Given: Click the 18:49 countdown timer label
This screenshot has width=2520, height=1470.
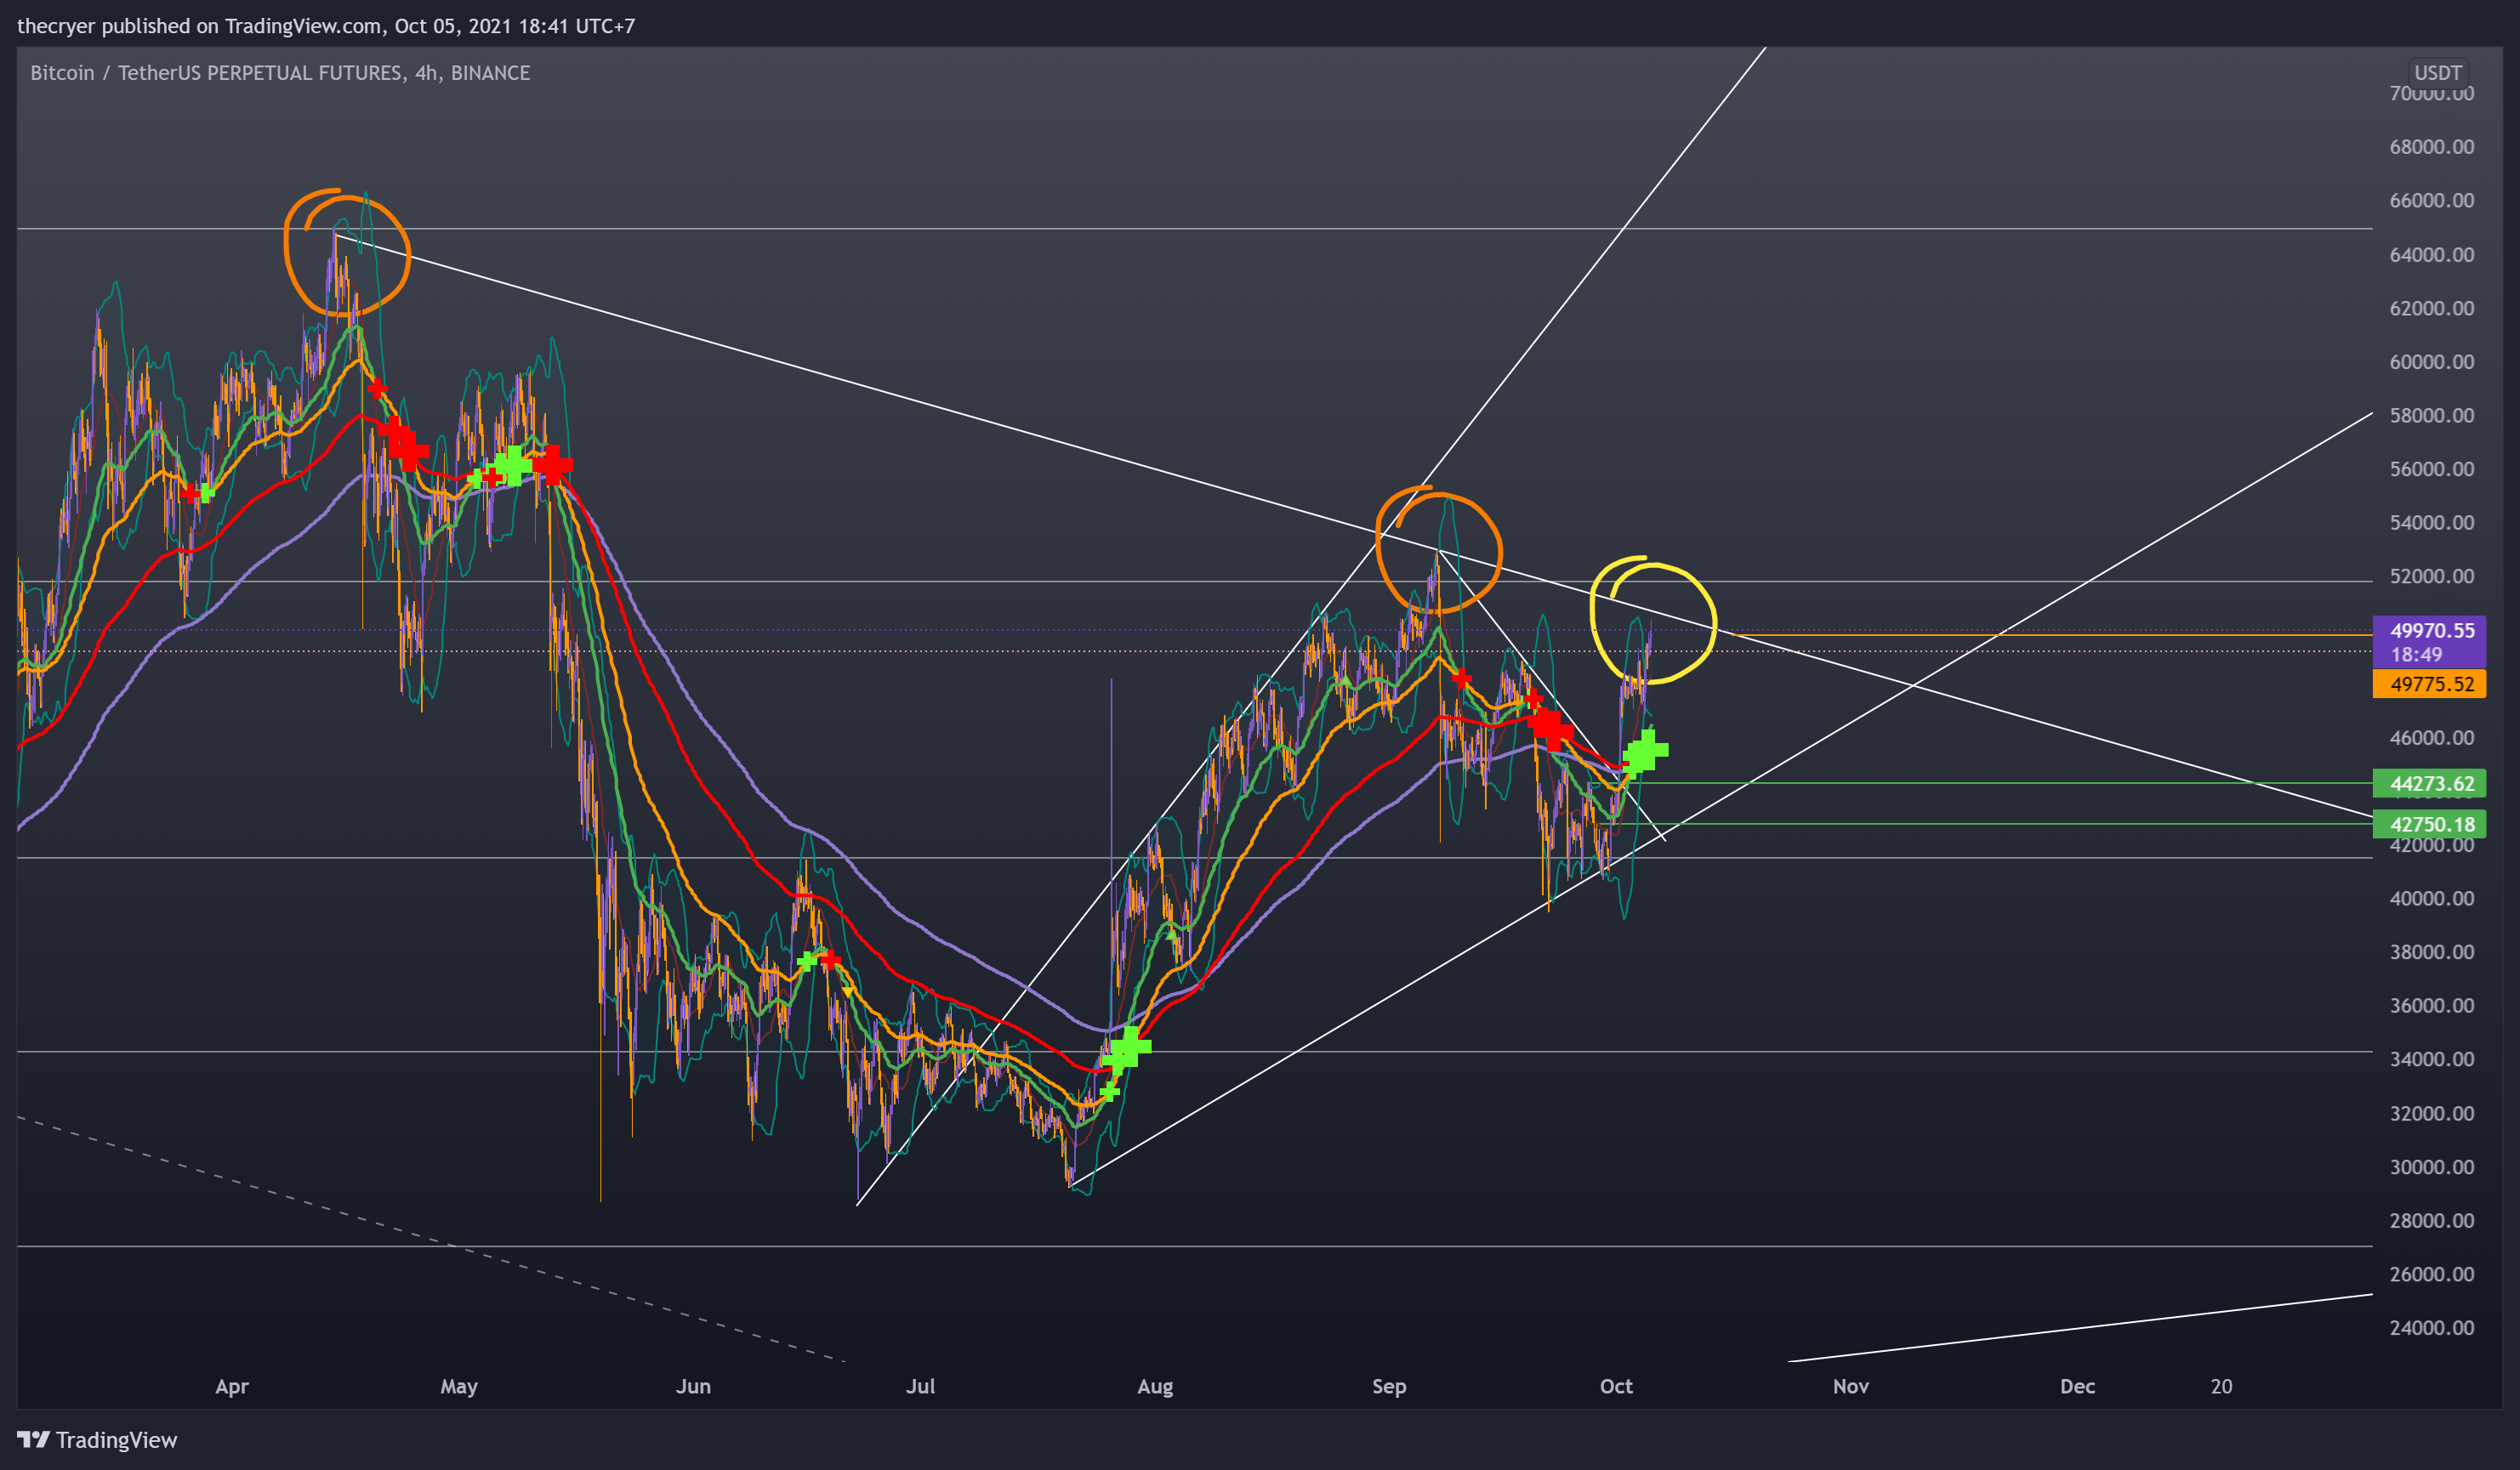Looking at the screenshot, I should (x=2416, y=655).
